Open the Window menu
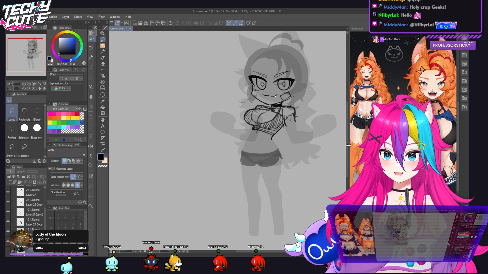This screenshot has height=274, width=488. coord(115,17)
